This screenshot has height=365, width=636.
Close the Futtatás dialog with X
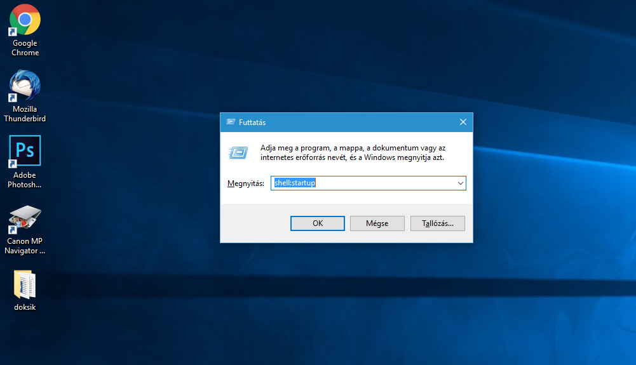pos(463,123)
